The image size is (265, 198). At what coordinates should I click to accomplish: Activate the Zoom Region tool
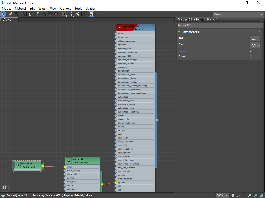(x=244, y=195)
